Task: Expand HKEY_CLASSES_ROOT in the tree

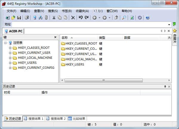Action: (x=10, y=48)
